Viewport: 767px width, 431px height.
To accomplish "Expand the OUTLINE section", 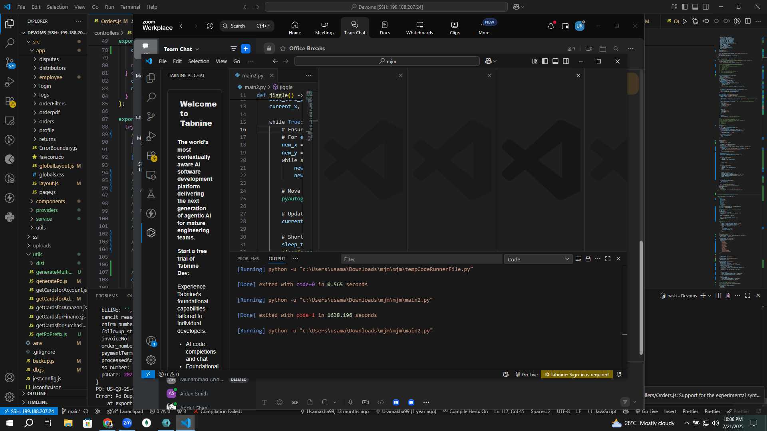I will 37,393.
